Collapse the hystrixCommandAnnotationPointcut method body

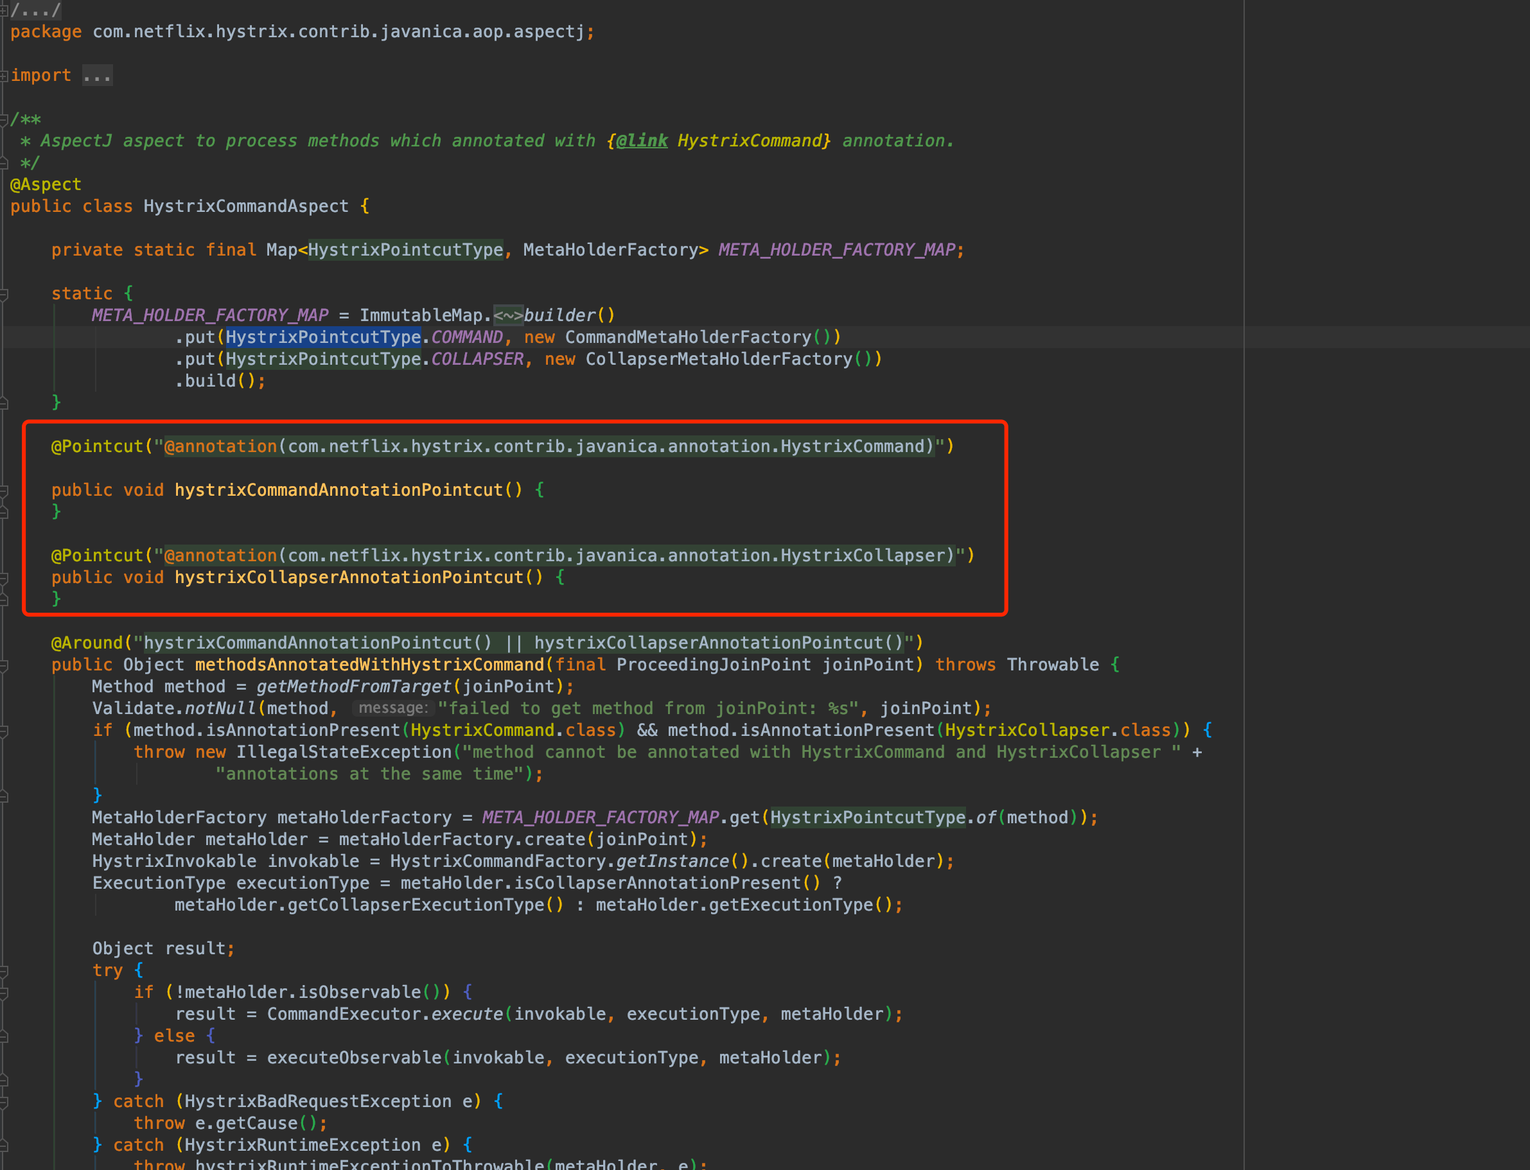4,491
